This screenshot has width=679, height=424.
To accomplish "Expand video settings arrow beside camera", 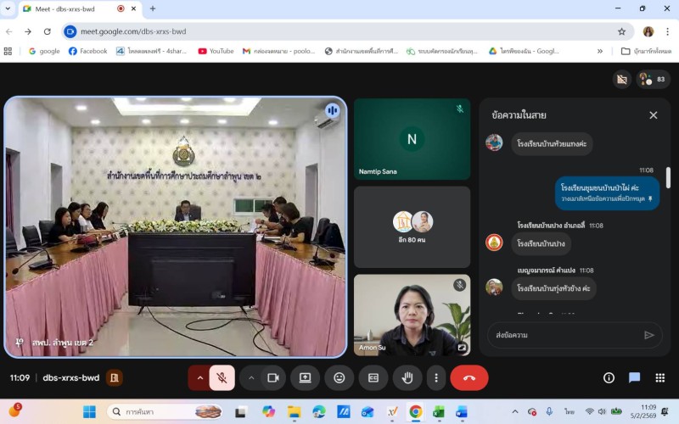I will (251, 377).
